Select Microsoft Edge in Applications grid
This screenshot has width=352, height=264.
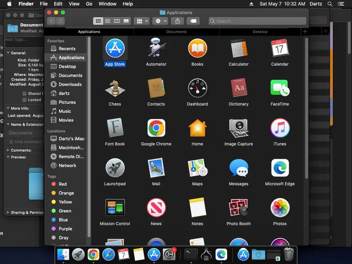click(280, 168)
